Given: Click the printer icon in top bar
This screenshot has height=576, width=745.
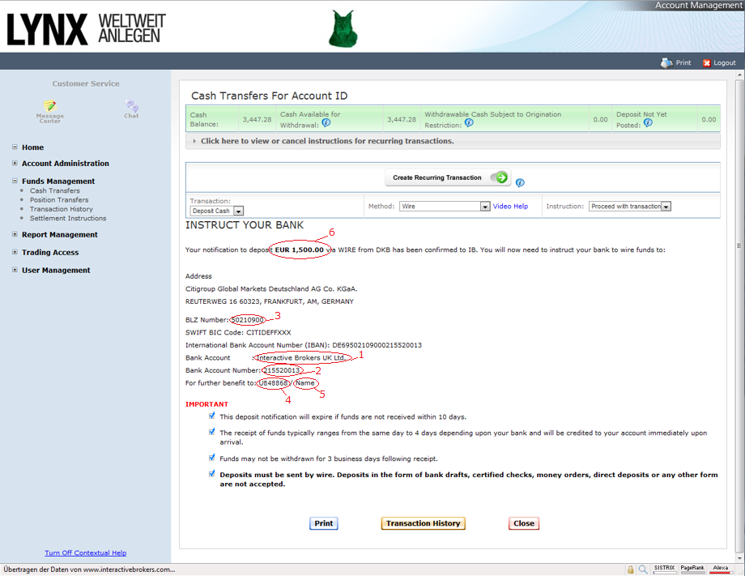Looking at the screenshot, I should point(666,62).
